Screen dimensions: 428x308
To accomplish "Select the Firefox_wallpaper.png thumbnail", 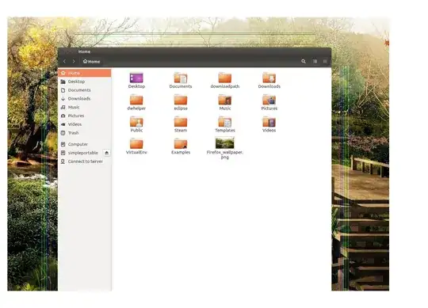I will click(224, 143).
